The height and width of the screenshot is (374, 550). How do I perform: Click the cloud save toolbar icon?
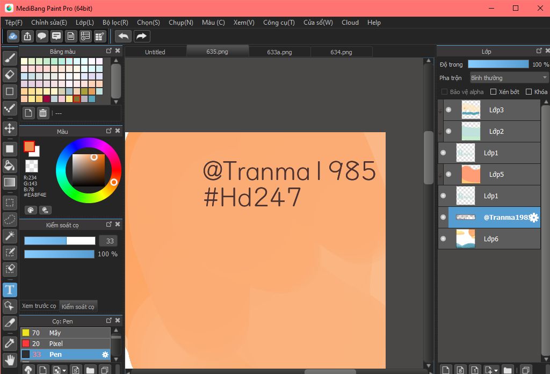click(13, 36)
